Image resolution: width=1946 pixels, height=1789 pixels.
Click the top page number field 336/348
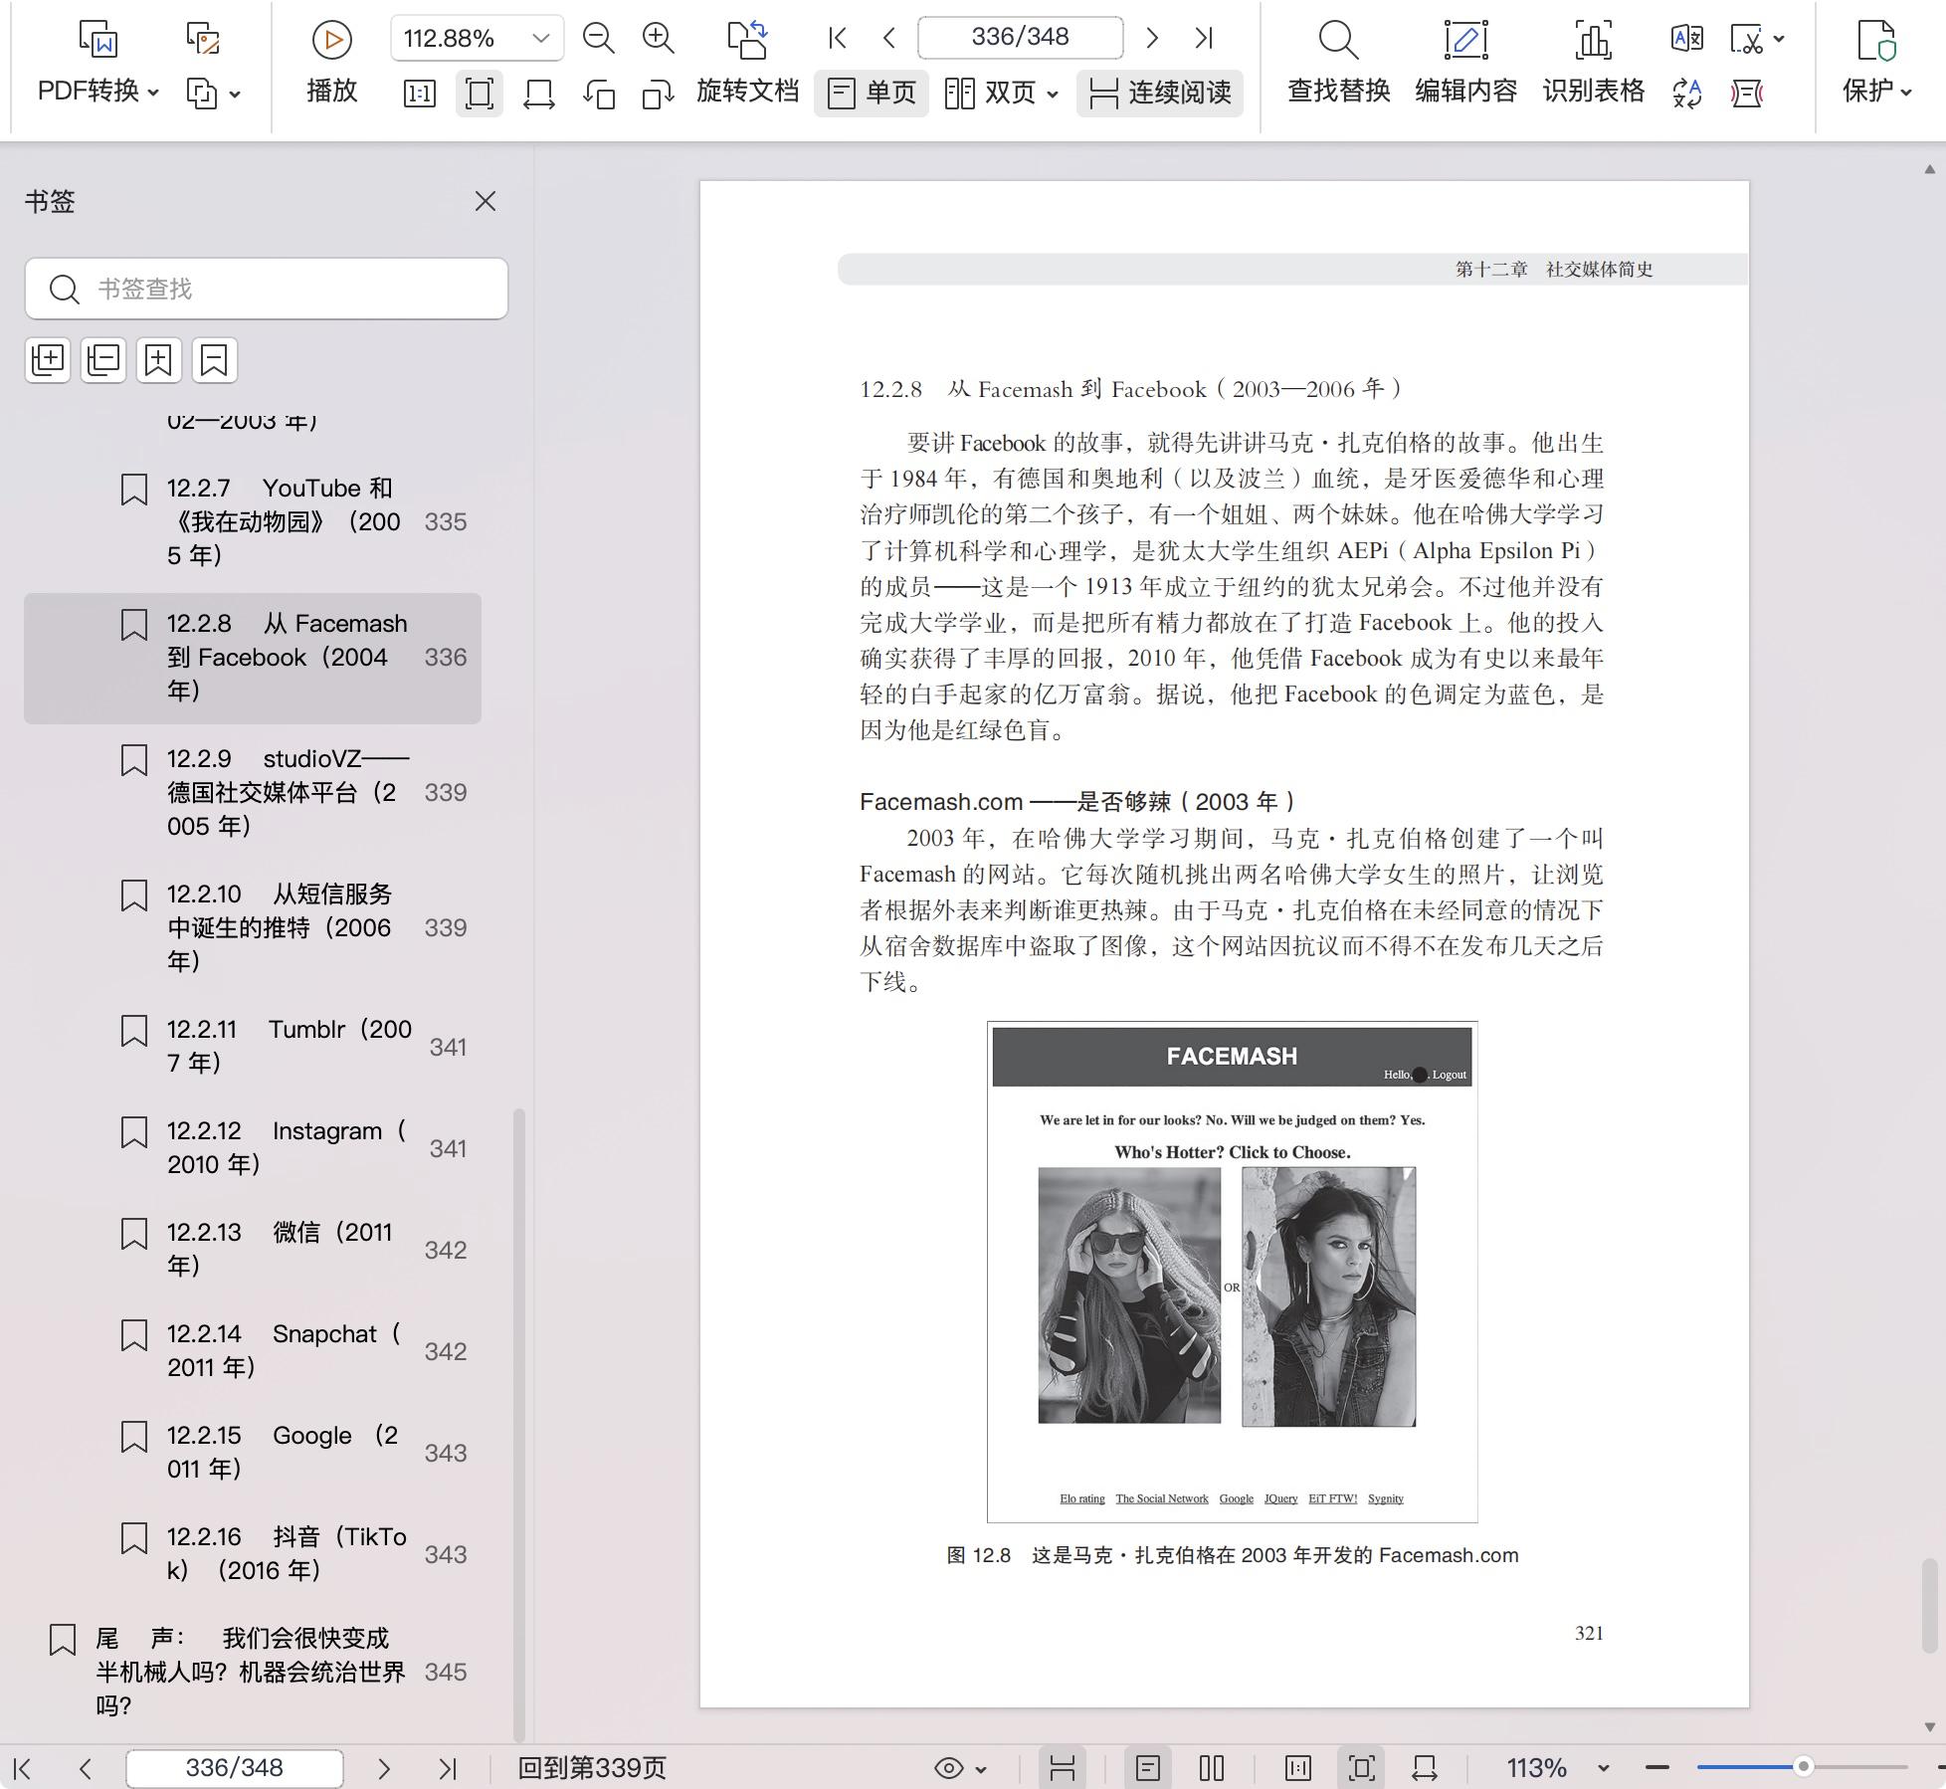(x=1020, y=38)
